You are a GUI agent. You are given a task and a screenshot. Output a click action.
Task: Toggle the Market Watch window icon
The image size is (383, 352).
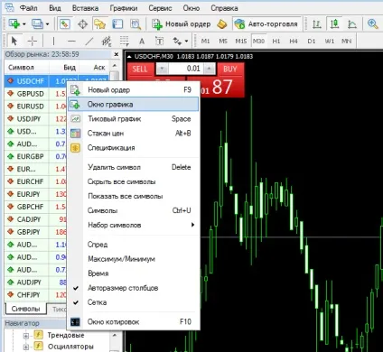pyautogui.click(x=65, y=23)
